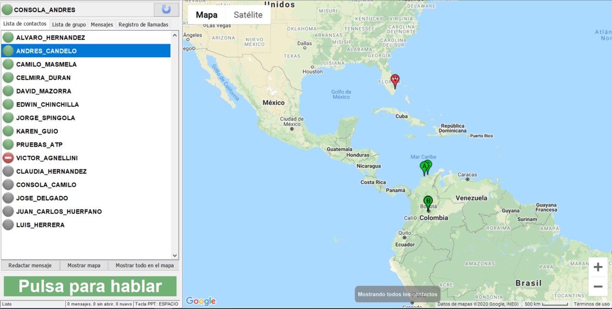Viewport: 612px width, 309px height.
Task: Select contact ALVARO_HERNANDEZ
Action: coord(86,38)
